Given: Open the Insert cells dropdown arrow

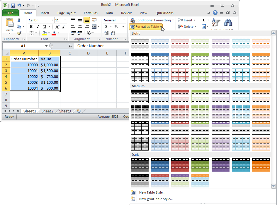Looking at the screenshot, I should [195, 20].
